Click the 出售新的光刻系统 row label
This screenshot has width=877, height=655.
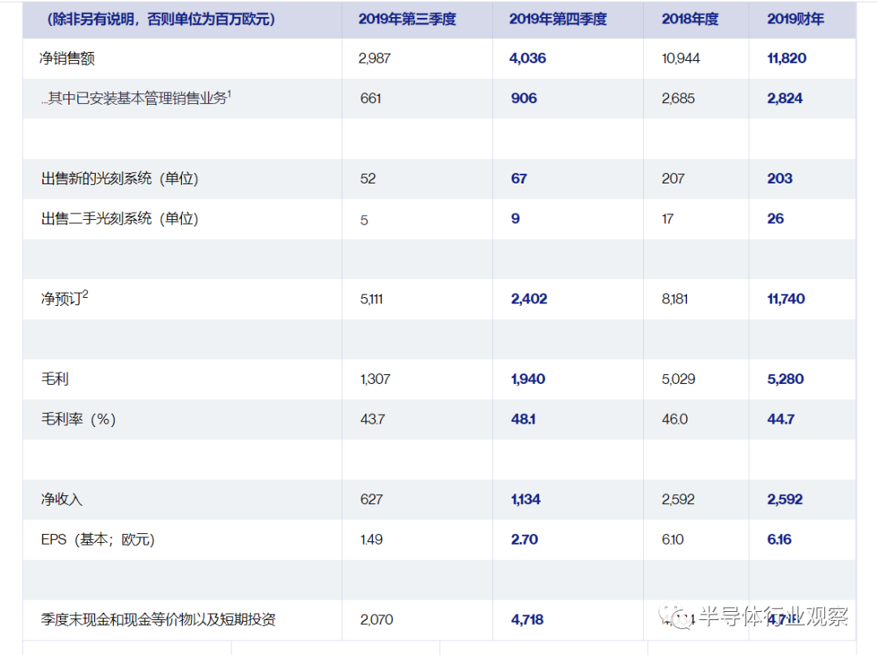pos(119,179)
